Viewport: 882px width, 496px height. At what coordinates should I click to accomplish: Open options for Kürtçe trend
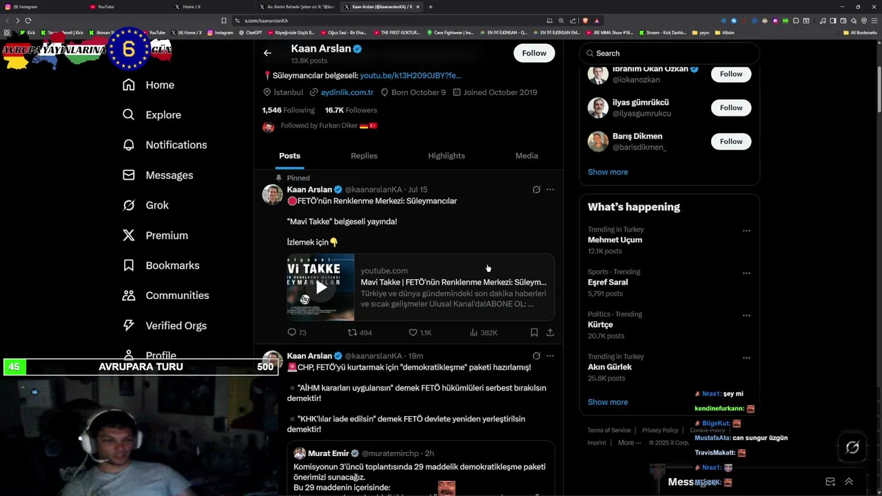tap(746, 316)
